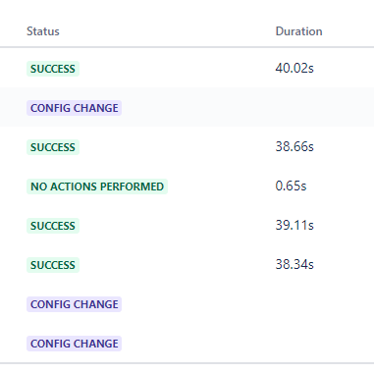Click the 38.34s duration value
The image size is (374, 373).
tap(294, 264)
